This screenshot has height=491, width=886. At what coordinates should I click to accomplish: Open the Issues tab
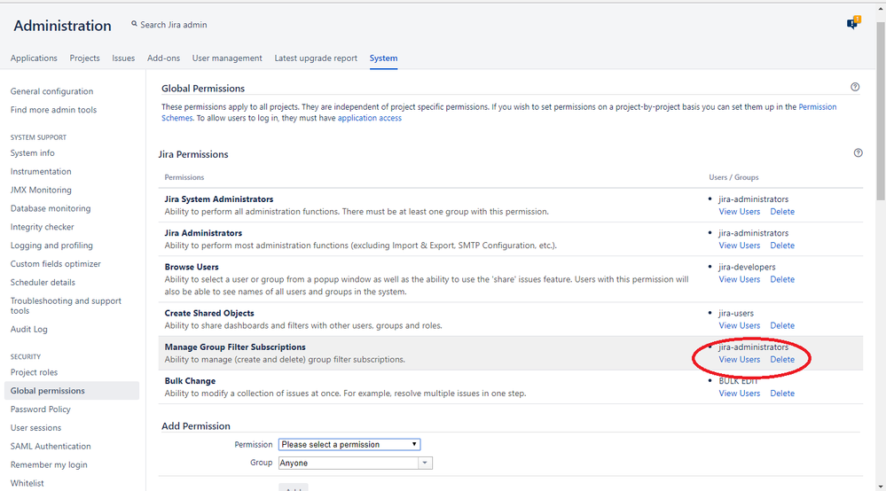pos(123,58)
